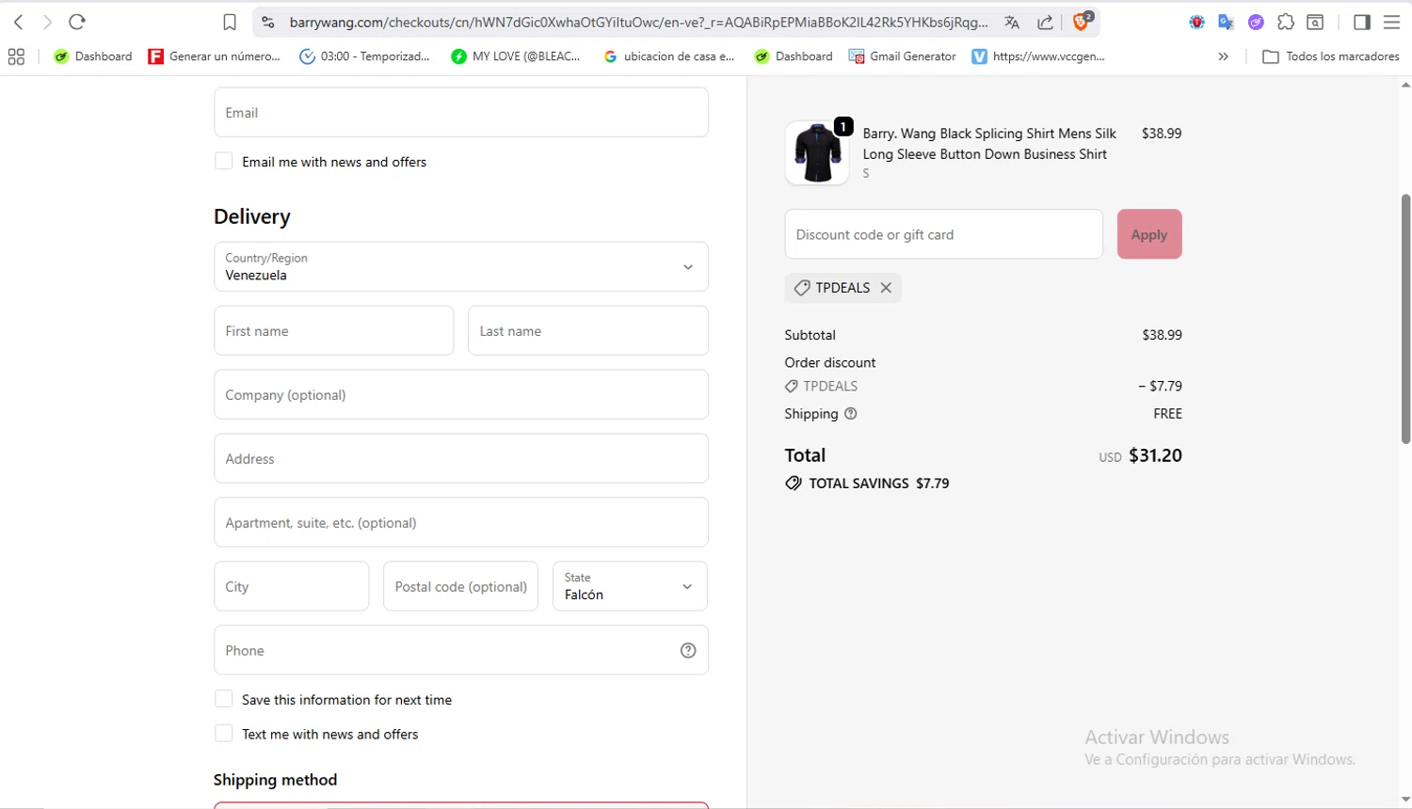
Task: Go forward in browser history
Action: 47,22
